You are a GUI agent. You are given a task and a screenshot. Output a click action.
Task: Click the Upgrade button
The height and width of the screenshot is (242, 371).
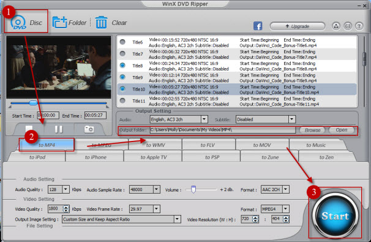[x=298, y=26]
